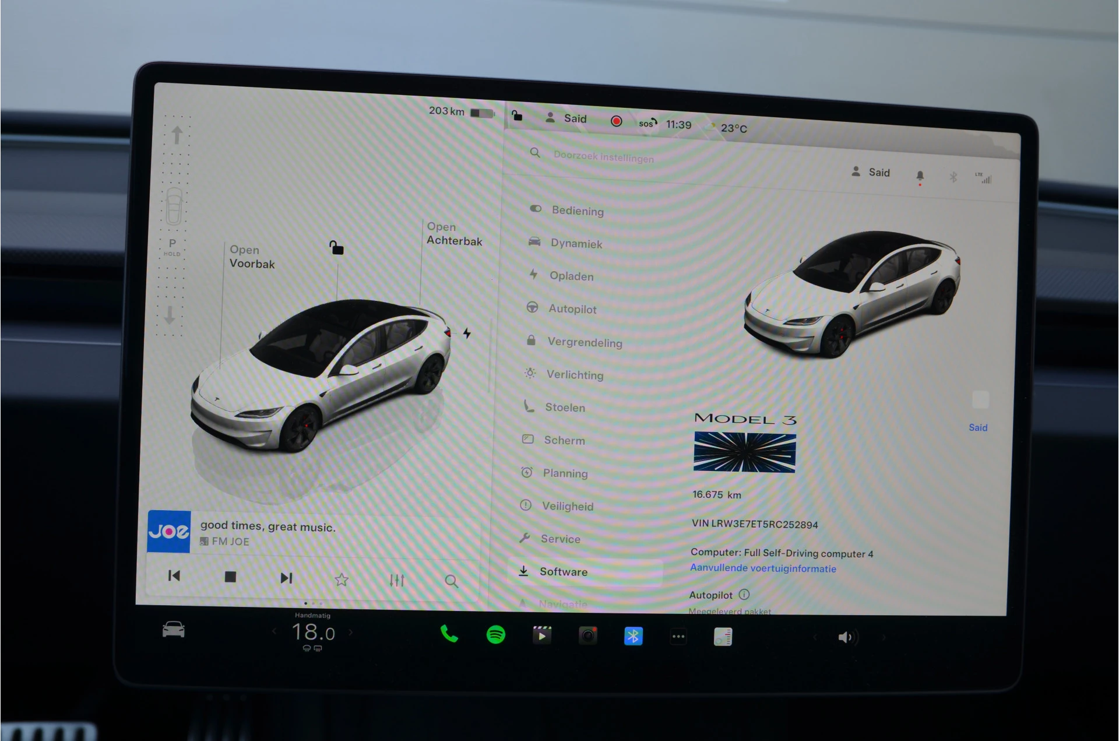Open the Aanvullende voertuiginformatie link
The image size is (1119, 741).
coord(762,568)
